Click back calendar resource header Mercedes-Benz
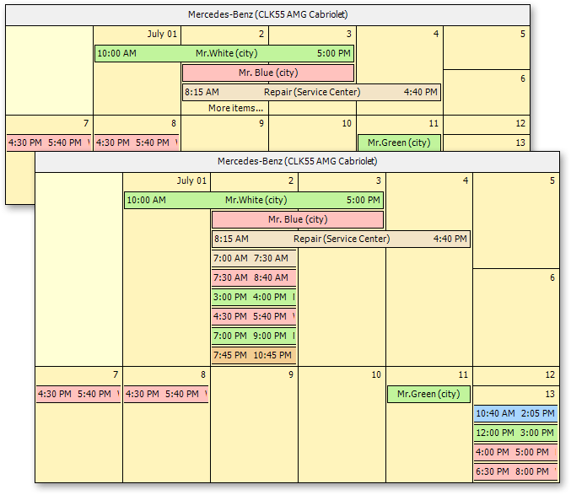This screenshot has width=571, height=495. (268, 15)
